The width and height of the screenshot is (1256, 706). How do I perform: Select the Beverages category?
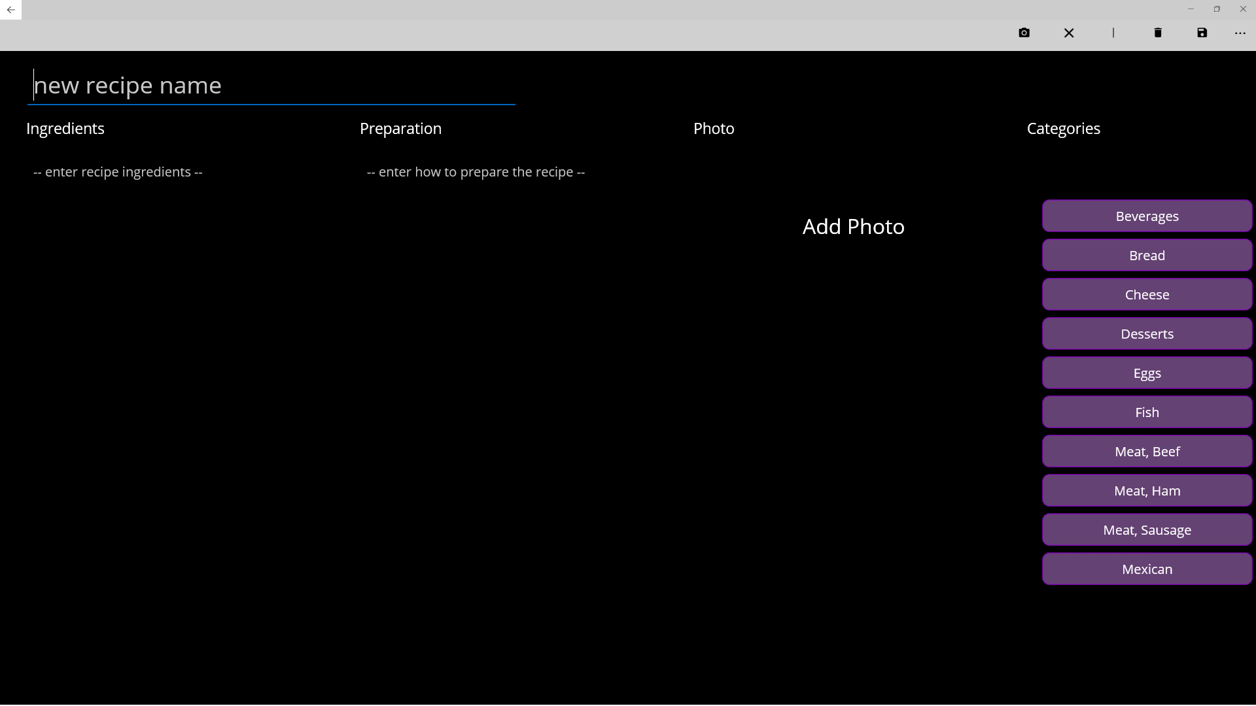pyautogui.click(x=1147, y=216)
